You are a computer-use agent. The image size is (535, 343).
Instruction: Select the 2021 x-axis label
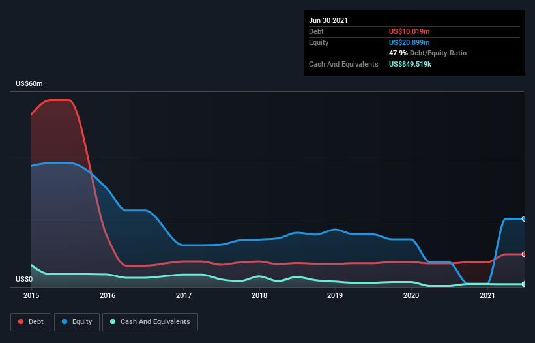487,295
